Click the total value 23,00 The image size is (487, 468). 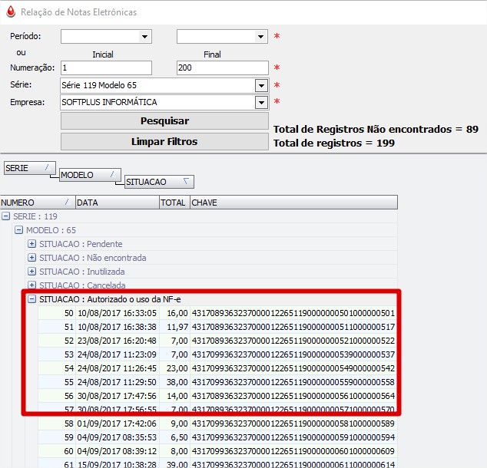pyautogui.click(x=177, y=368)
